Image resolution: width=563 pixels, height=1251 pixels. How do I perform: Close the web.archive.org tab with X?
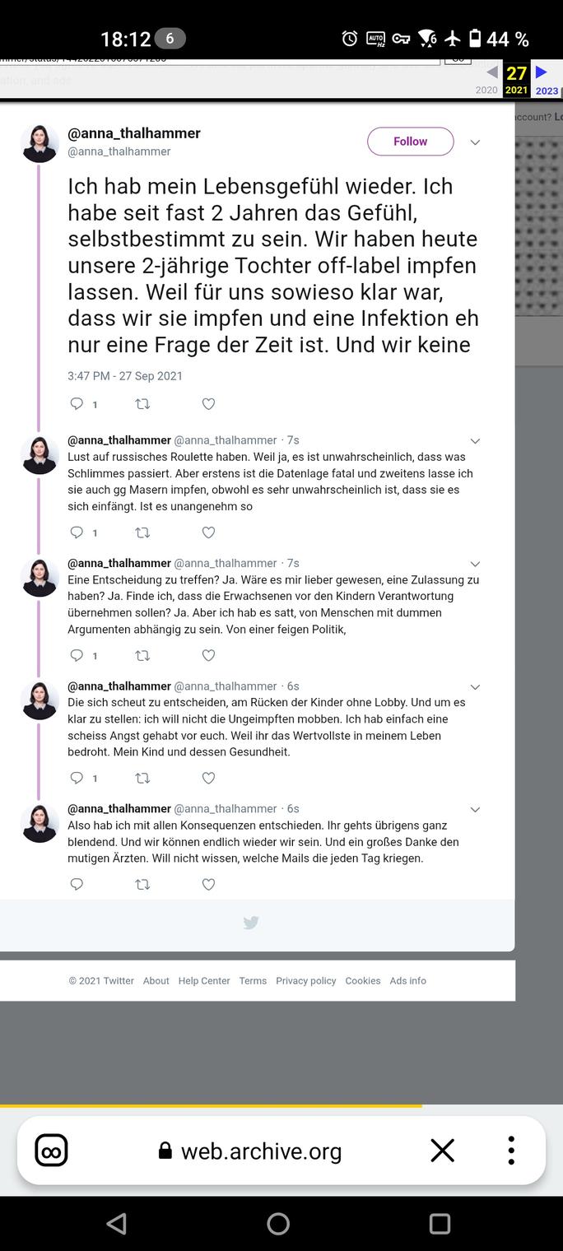[442, 1151]
